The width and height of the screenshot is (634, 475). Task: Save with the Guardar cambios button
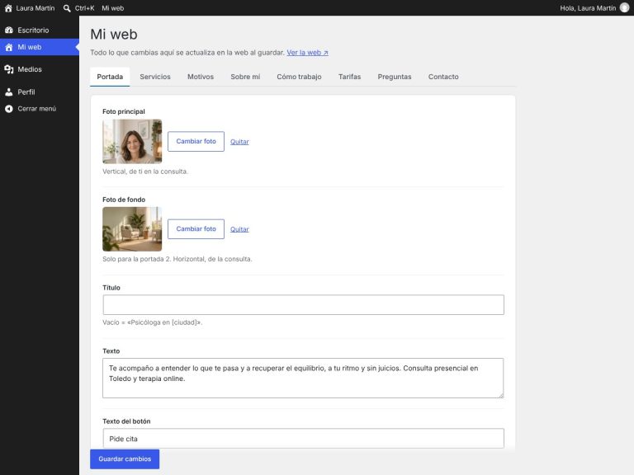[x=125, y=459]
